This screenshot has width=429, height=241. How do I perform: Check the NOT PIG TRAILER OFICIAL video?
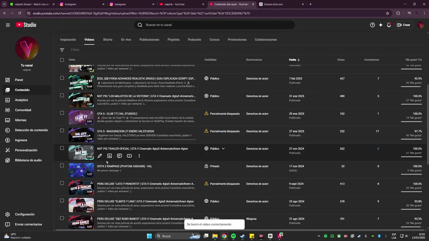(62, 148)
